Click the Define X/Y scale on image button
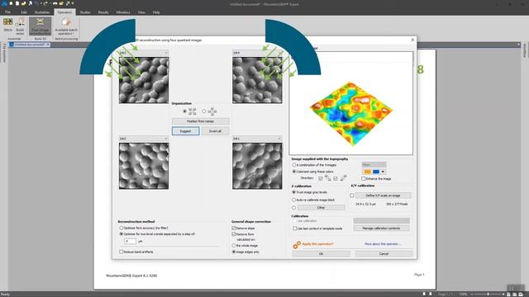This screenshot has height=297, width=529. (383, 196)
